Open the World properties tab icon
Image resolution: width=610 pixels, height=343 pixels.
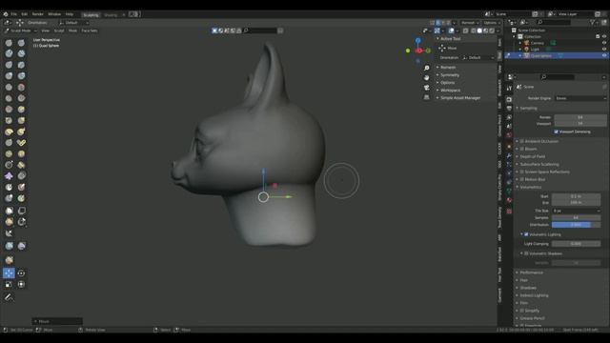pyautogui.click(x=509, y=135)
